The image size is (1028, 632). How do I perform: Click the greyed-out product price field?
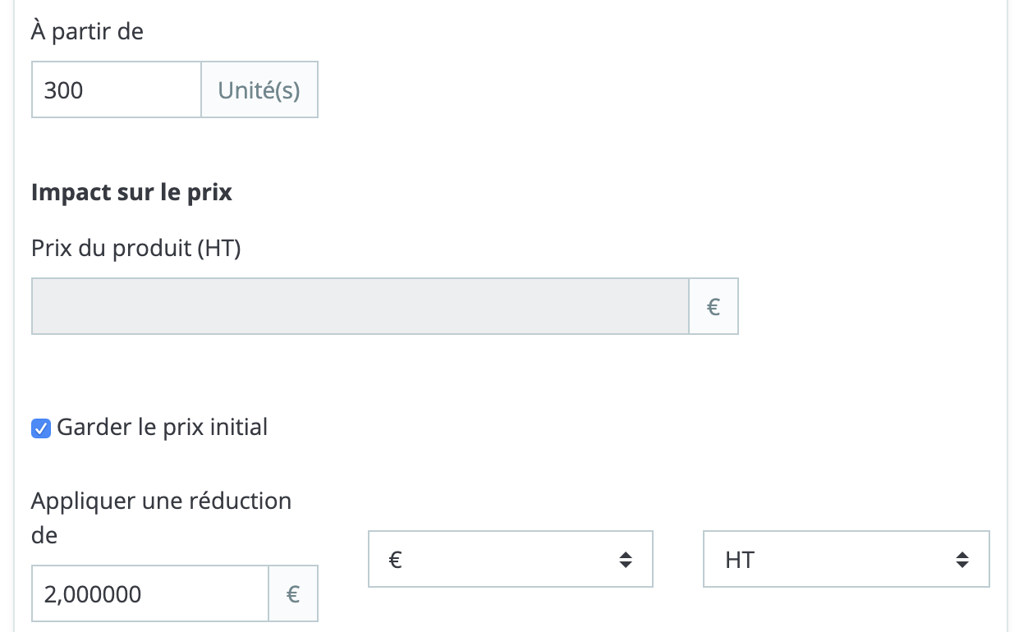coord(360,307)
